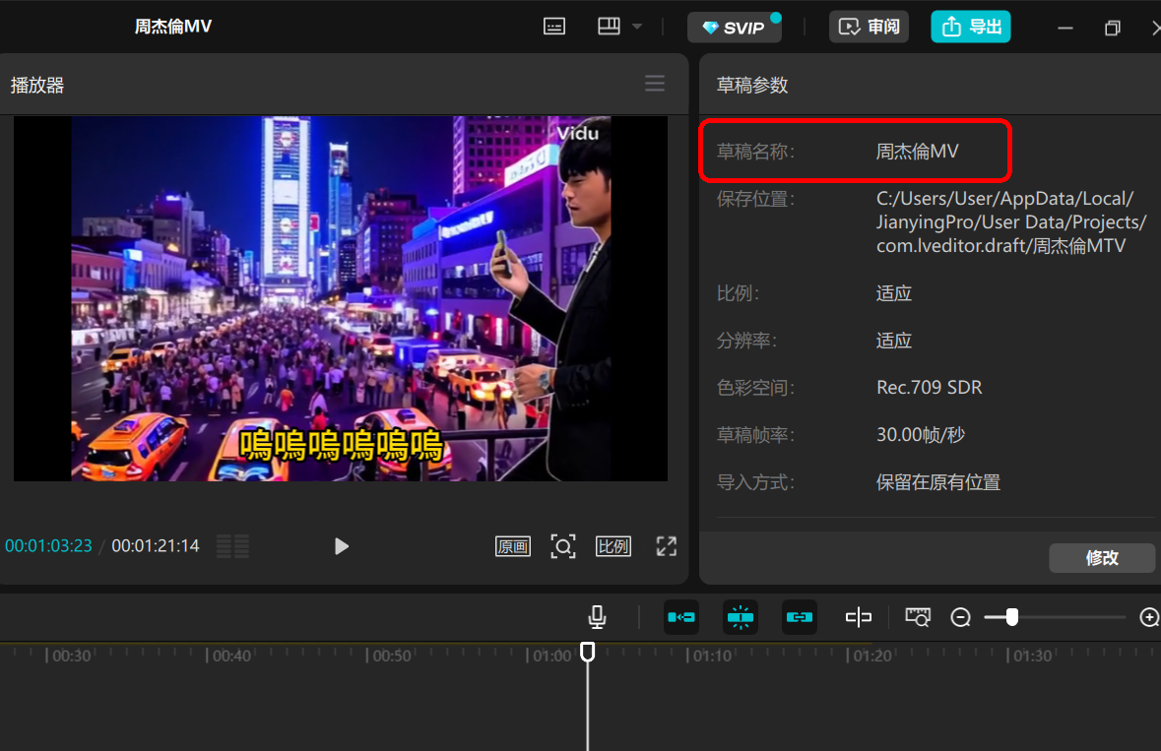
Task: Click the video preview frame
Action: (x=341, y=298)
